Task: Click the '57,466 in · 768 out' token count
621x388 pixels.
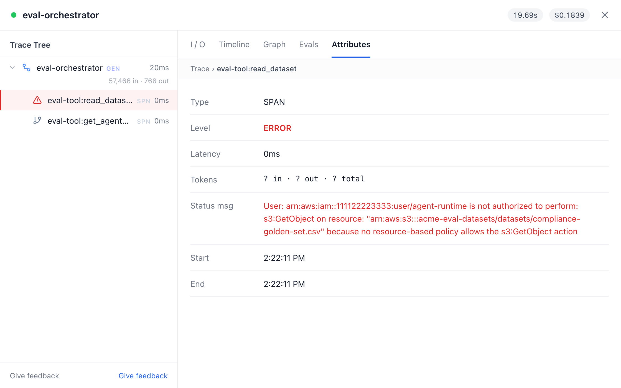Action: pos(139,81)
